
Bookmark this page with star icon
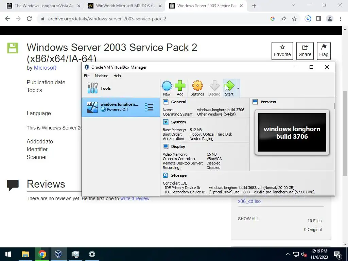(294, 19)
